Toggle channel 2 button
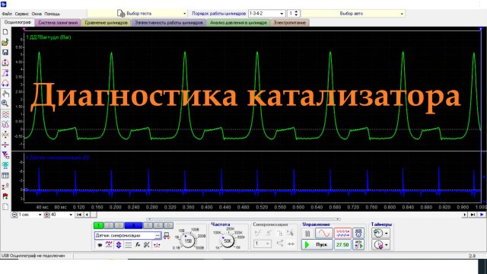 pyautogui.click(x=109, y=225)
